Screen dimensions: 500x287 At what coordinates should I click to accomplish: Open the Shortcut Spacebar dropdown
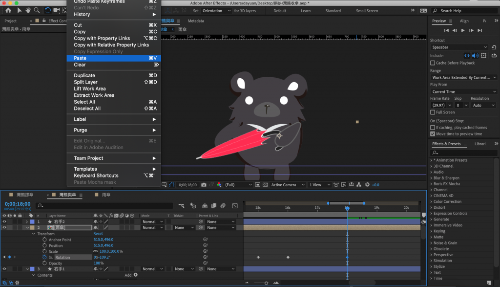(459, 47)
